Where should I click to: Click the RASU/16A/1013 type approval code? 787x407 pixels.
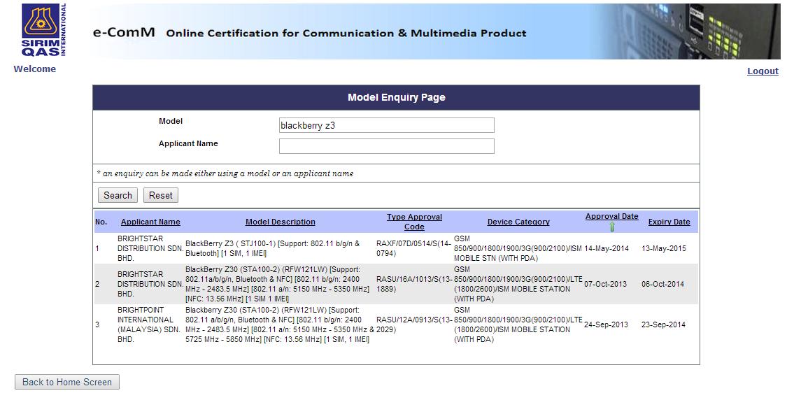pyautogui.click(x=413, y=284)
